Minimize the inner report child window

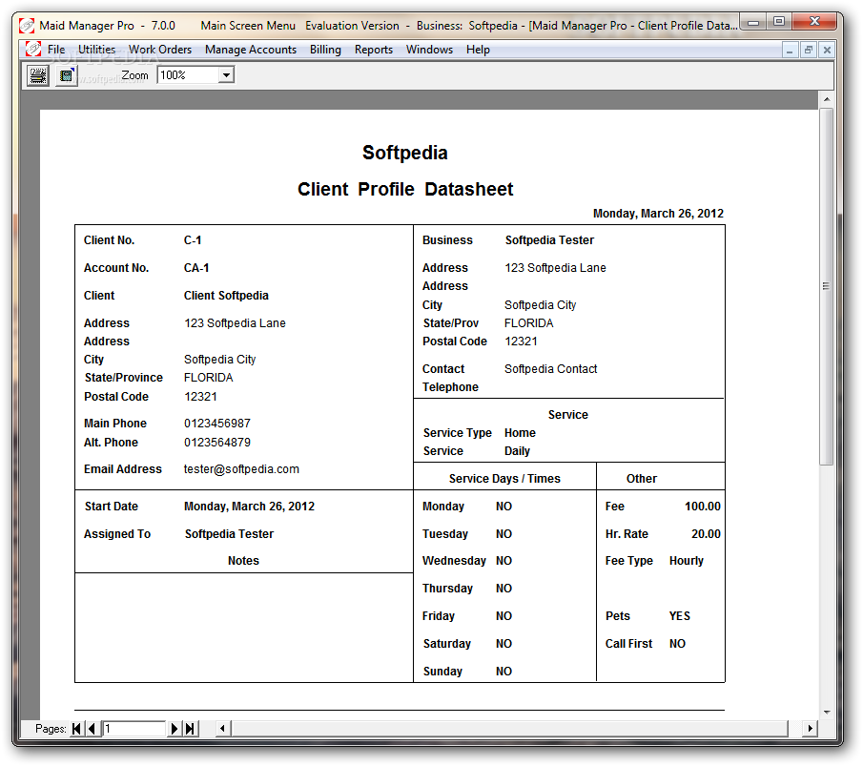pos(790,51)
